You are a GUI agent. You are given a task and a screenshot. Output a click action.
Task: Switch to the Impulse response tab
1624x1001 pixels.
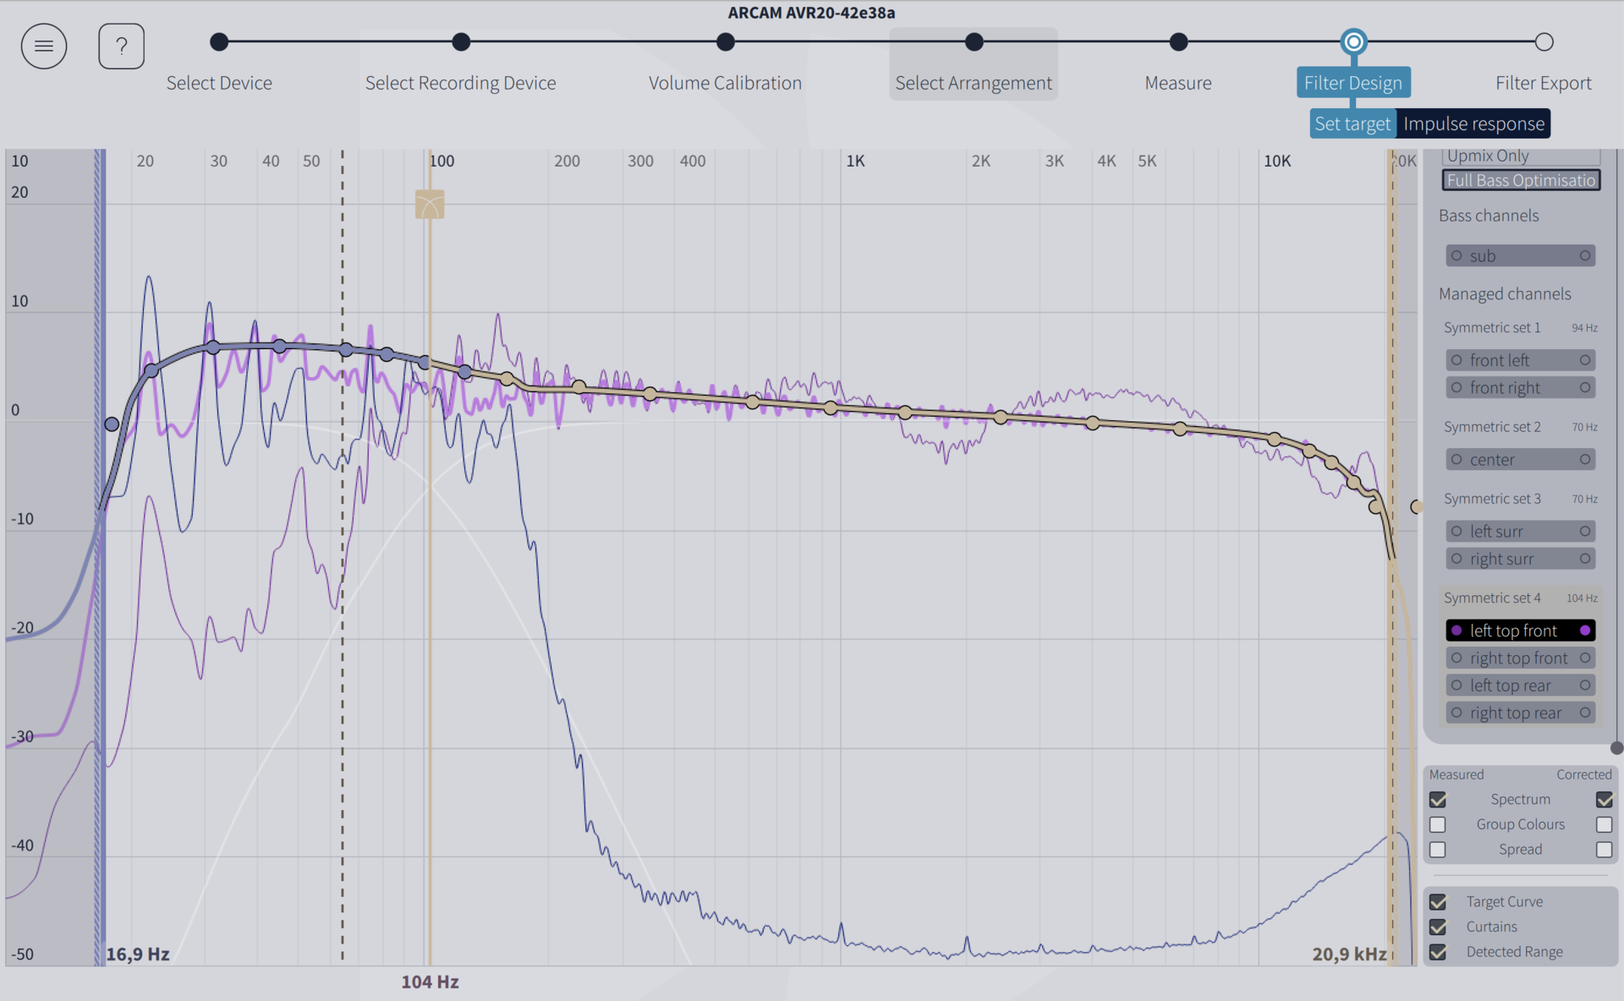1473,124
